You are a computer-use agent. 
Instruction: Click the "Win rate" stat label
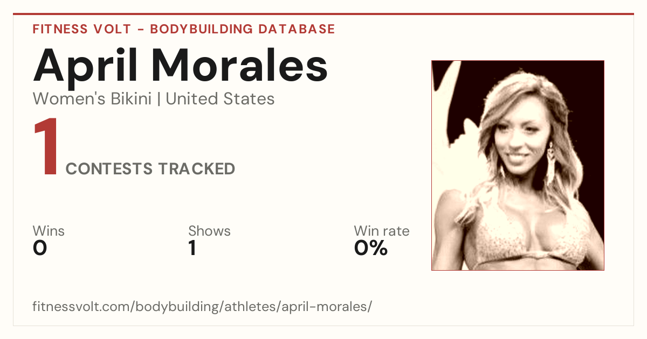pos(382,231)
